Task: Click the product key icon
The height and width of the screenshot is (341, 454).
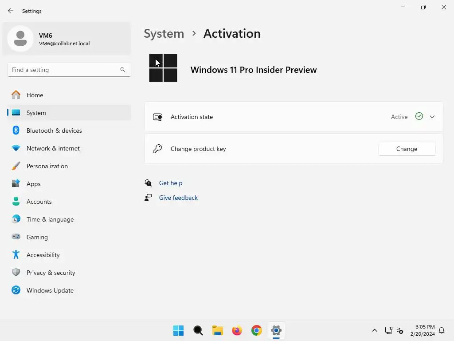Action: [x=157, y=149]
